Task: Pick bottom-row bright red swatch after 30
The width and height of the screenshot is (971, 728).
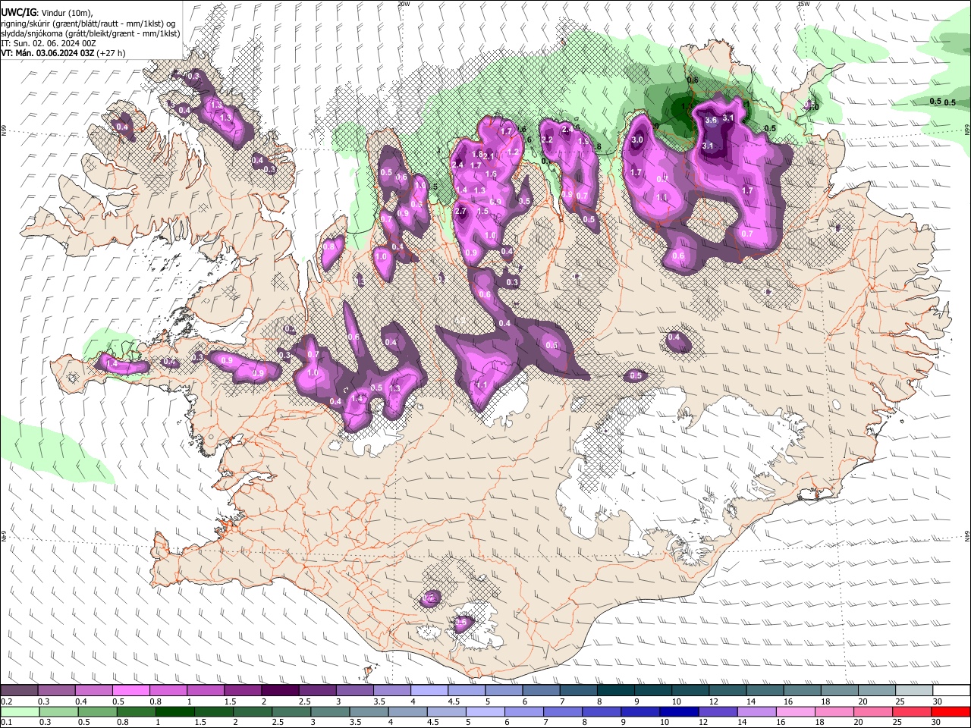Action: click(x=951, y=711)
